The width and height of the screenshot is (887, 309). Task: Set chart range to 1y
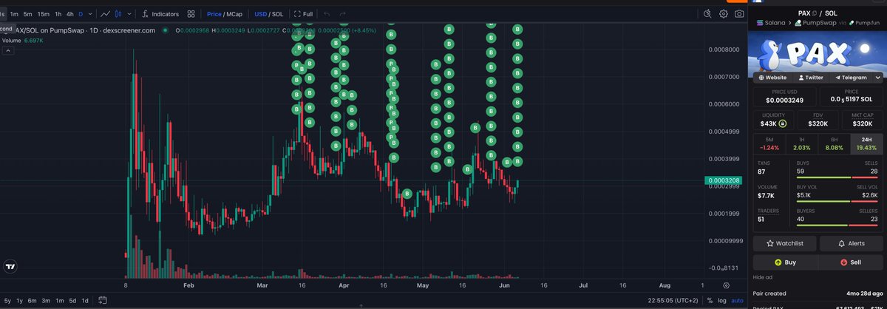[x=20, y=300]
